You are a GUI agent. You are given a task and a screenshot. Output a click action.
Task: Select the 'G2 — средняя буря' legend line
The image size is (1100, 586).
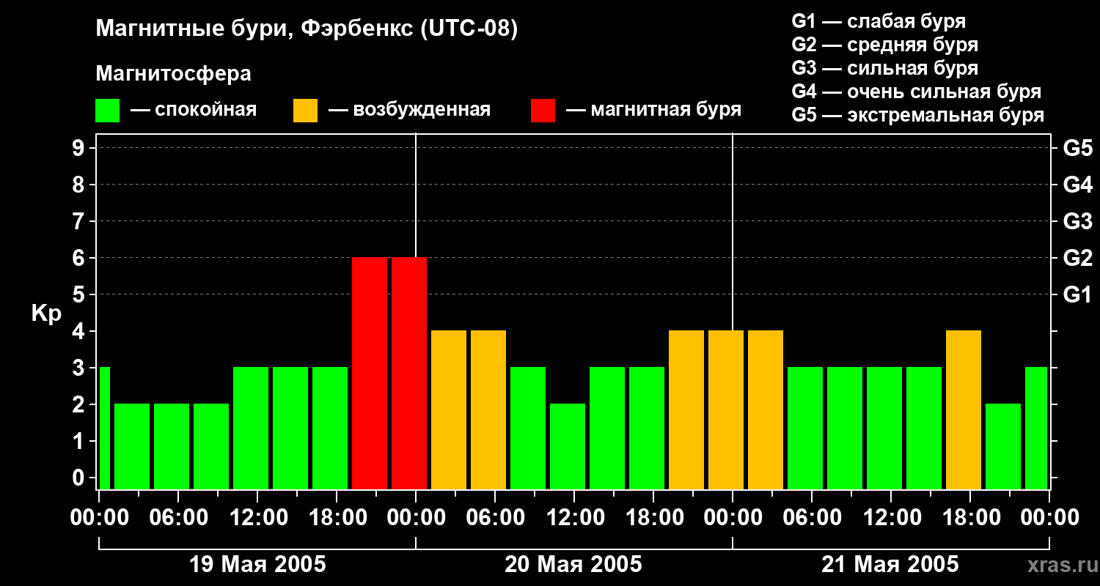[x=884, y=44]
